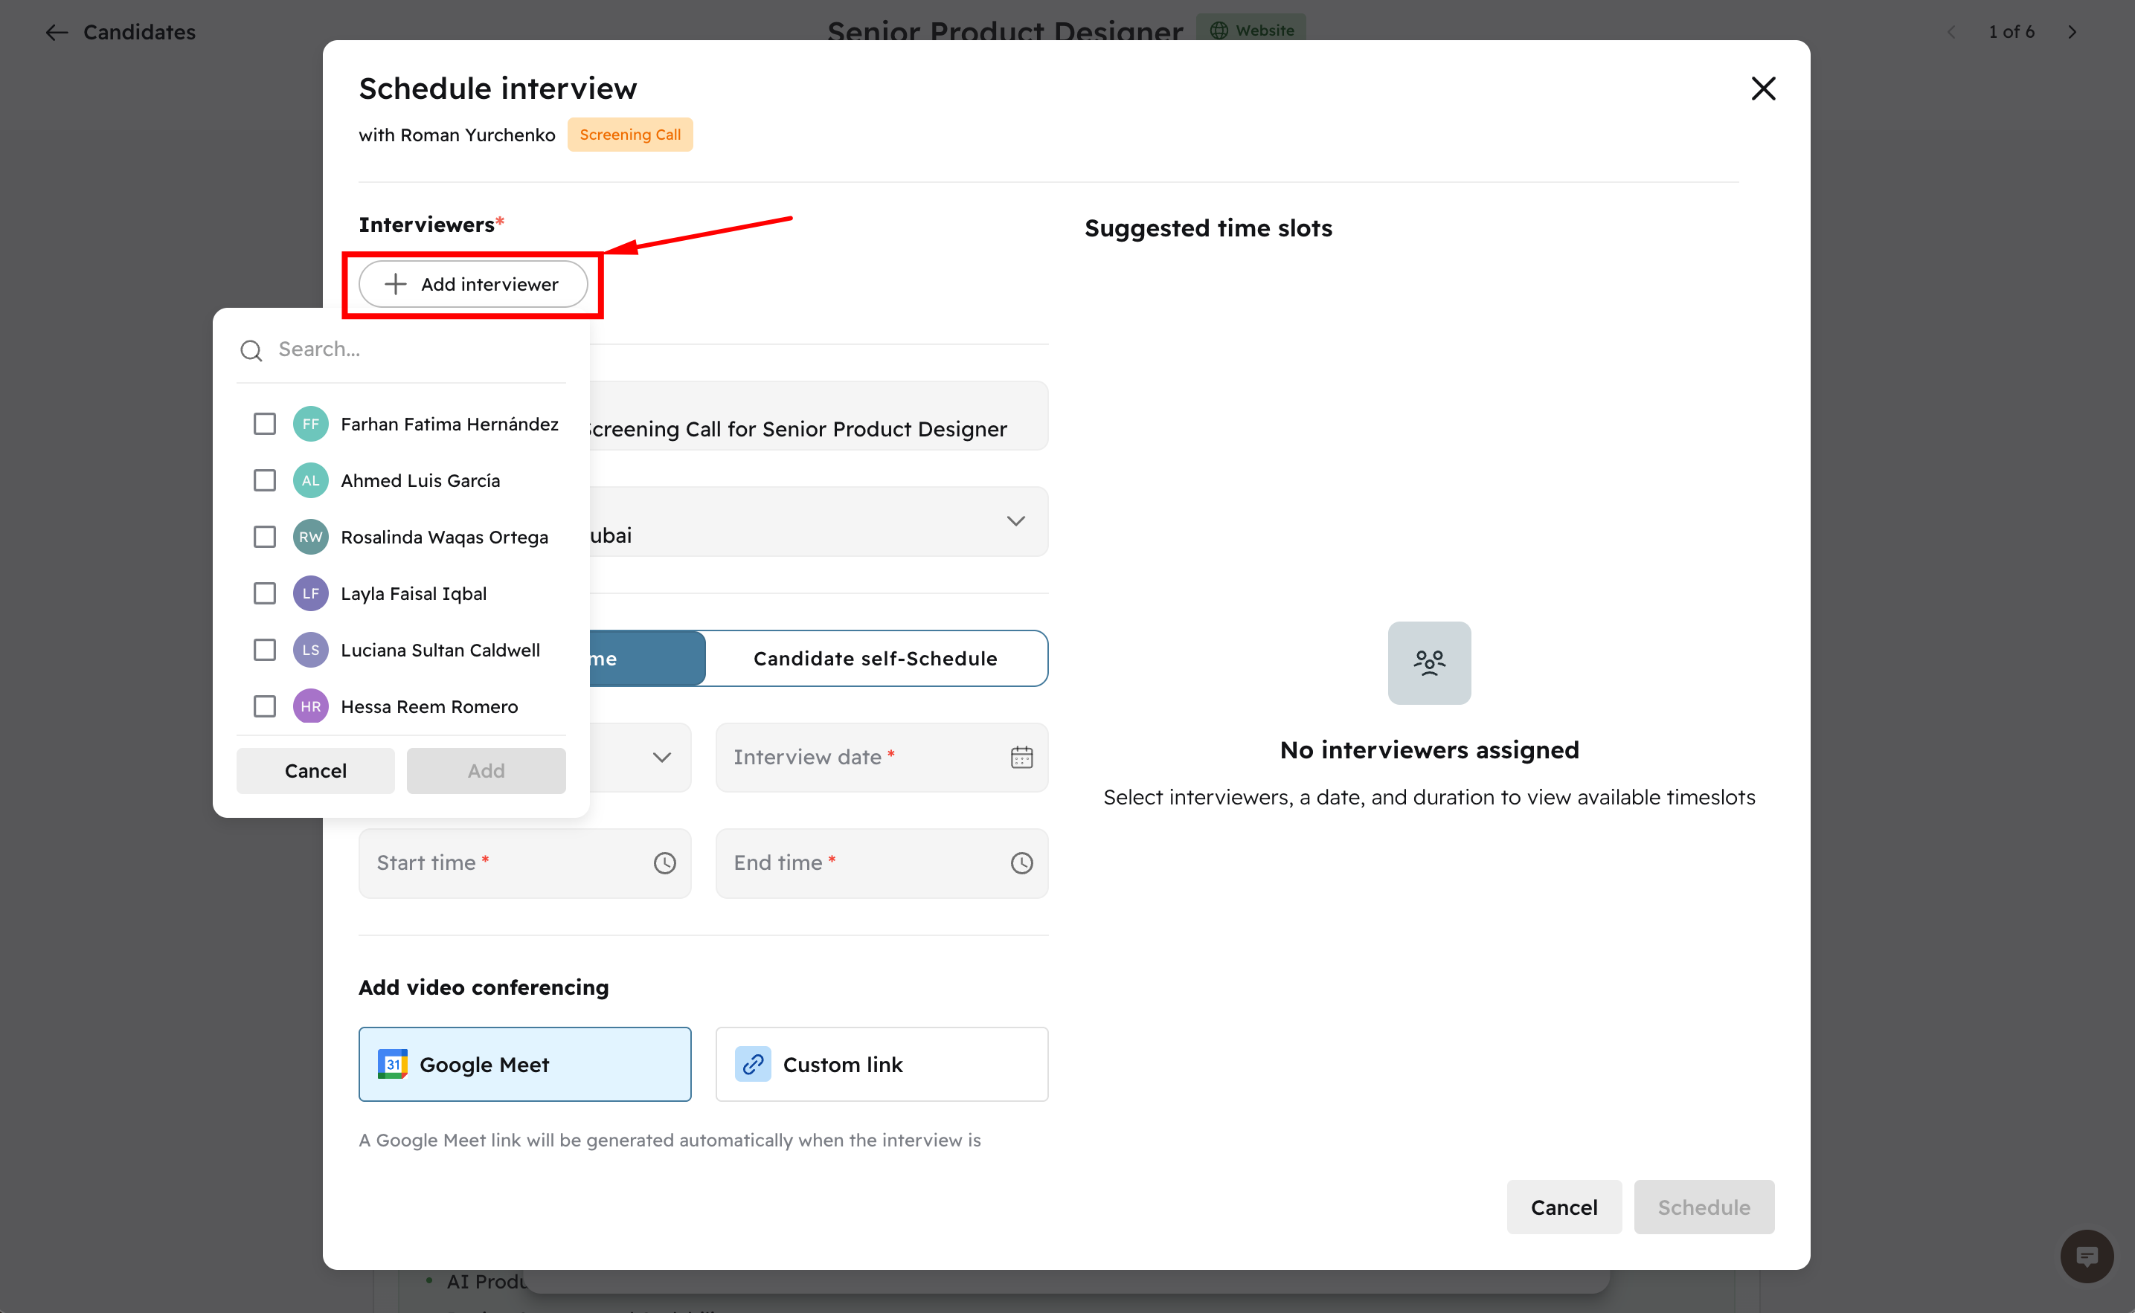Select Farhan Fatima Hernández name
Viewport: 2135px width, 1313px height.
tap(449, 424)
